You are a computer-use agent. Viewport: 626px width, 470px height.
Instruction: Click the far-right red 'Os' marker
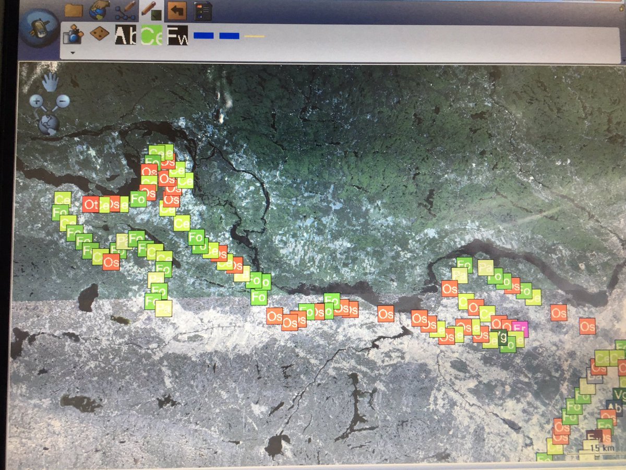(x=587, y=326)
